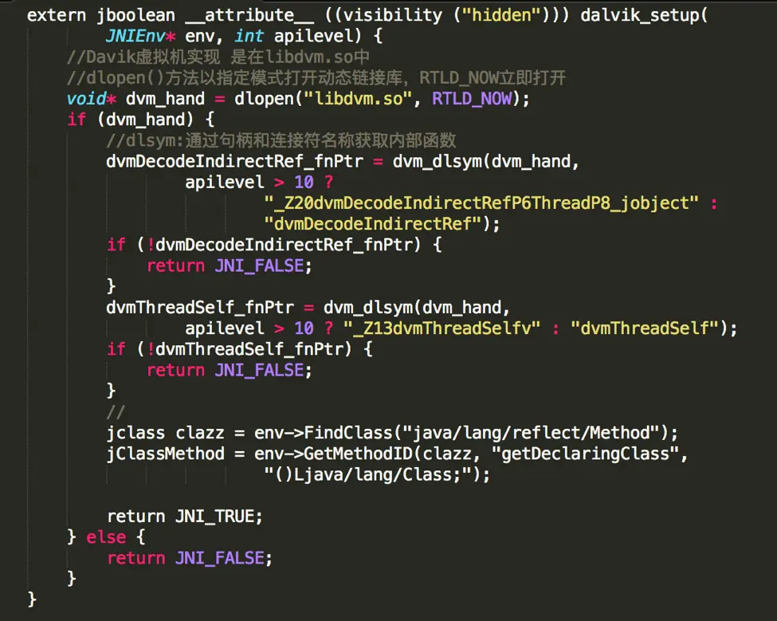
Task: Place cursor on the "libdvm.so" string
Action: (357, 99)
